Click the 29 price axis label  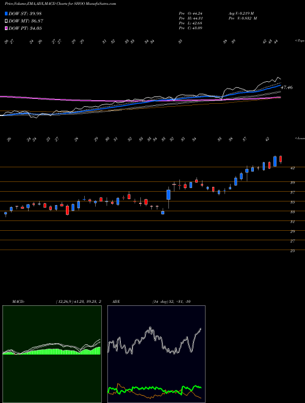(x=292, y=231)
